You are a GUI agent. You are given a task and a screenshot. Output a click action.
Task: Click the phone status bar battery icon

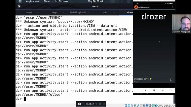(171, 3)
